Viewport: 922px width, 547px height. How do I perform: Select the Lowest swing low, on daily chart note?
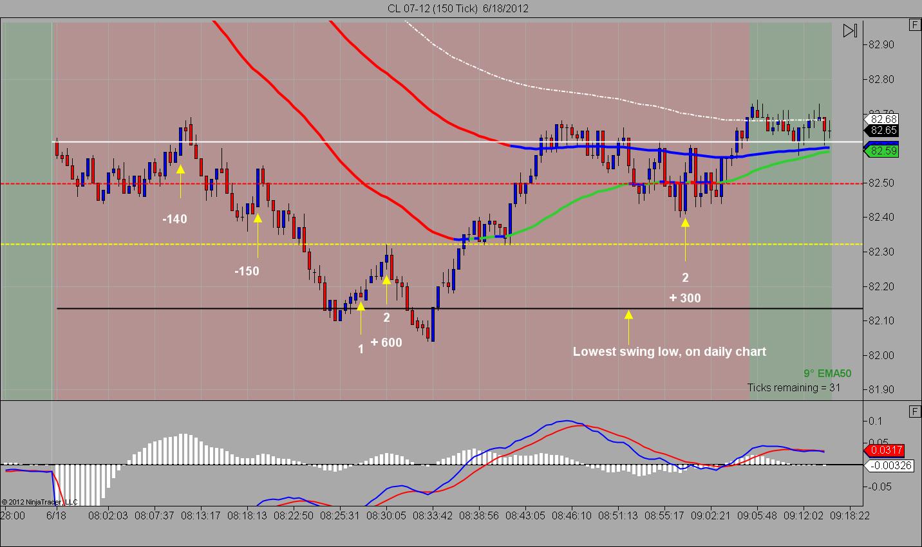(x=670, y=352)
